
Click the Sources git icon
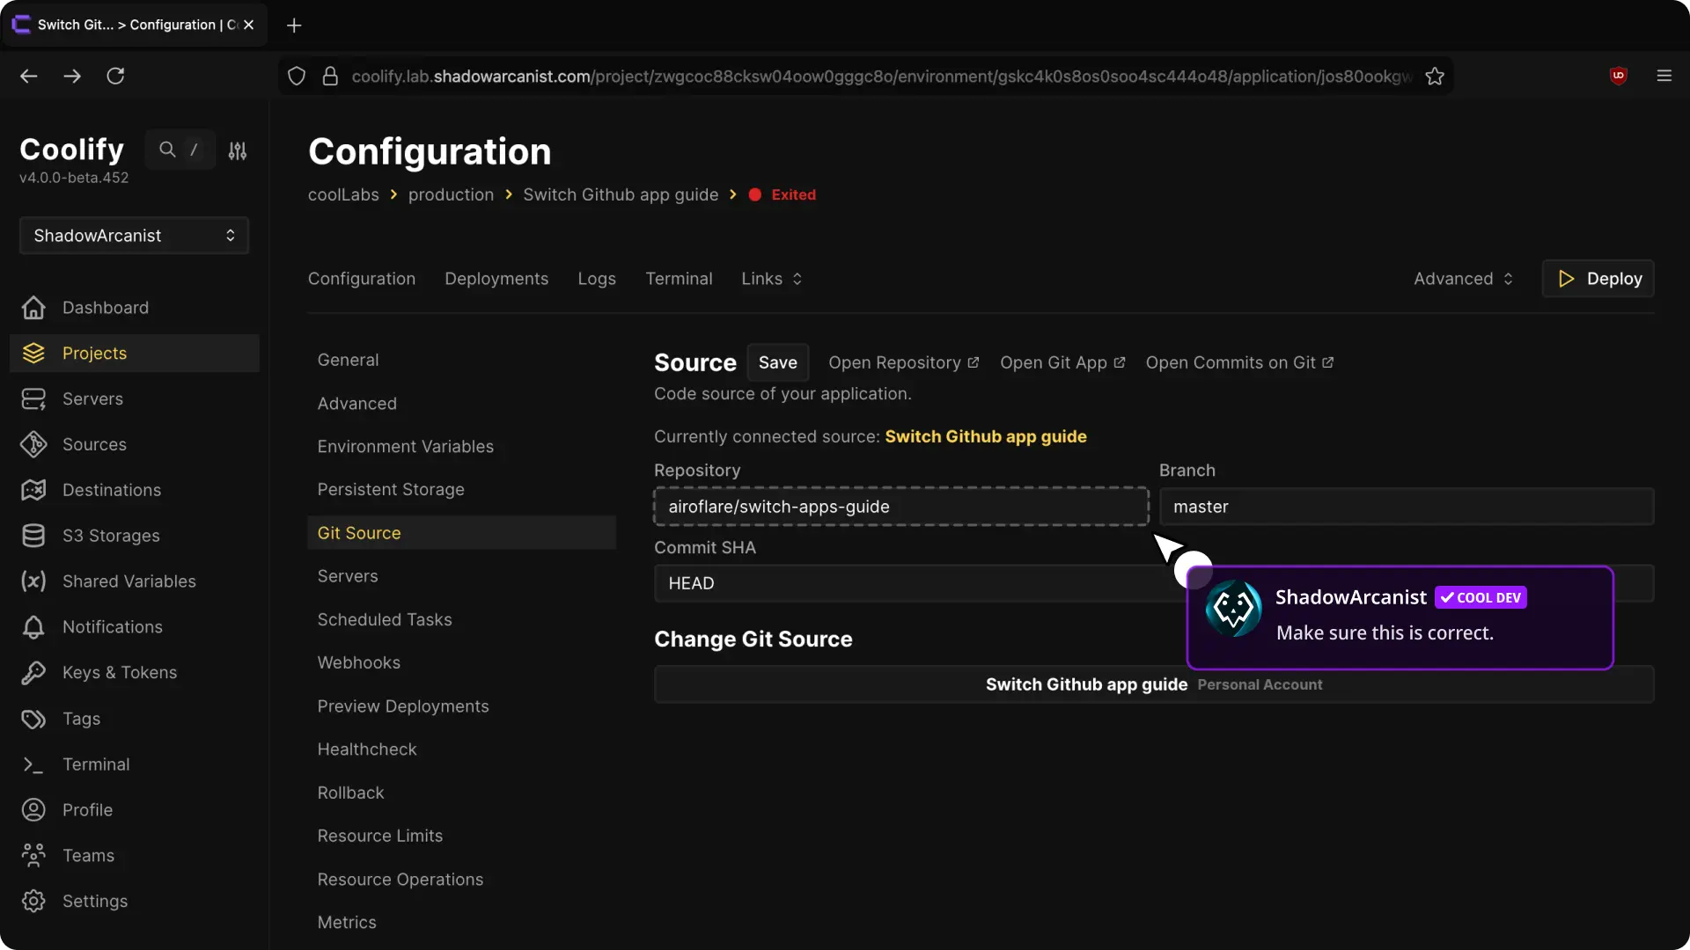(33, 445)
